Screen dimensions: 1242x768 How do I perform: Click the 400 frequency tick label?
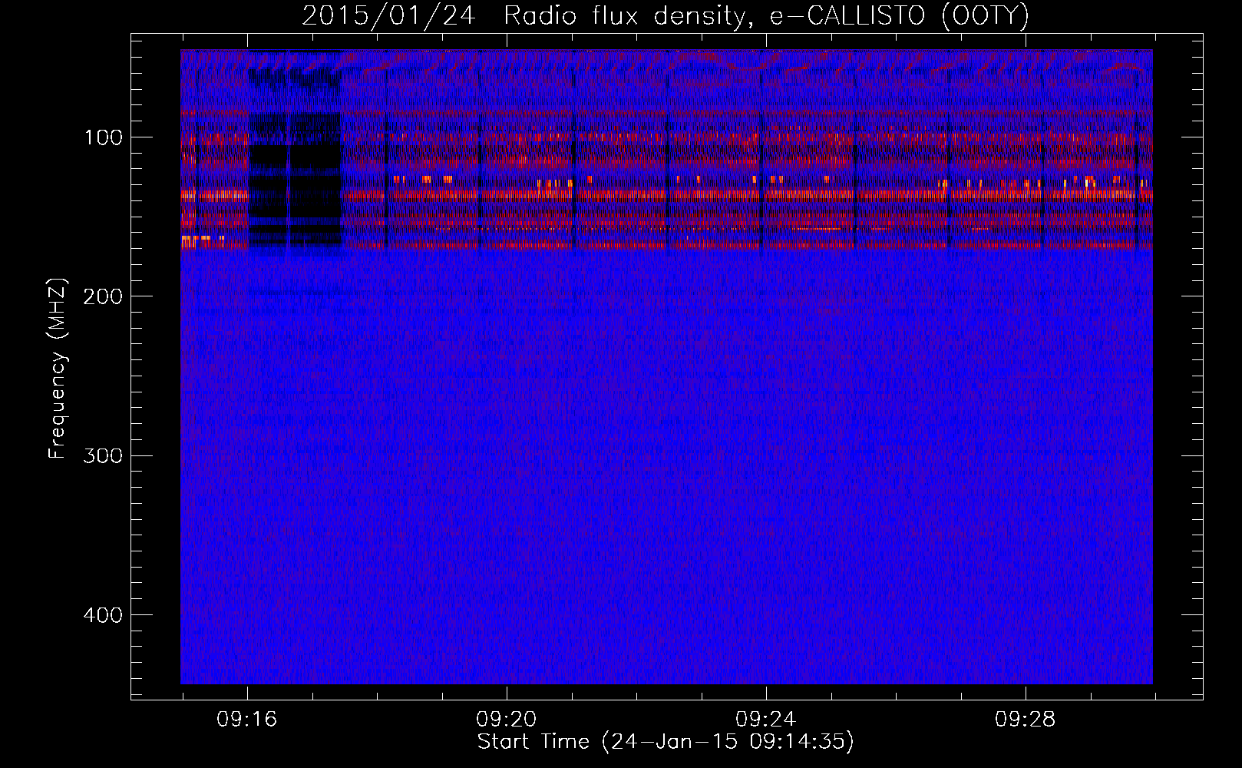click(102, 615)
